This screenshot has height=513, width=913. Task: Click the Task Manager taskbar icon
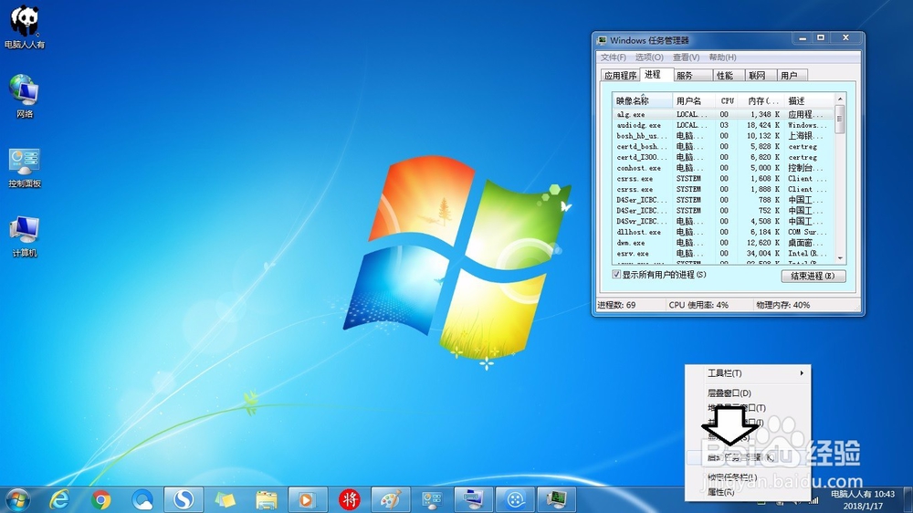[x=556, y=499]
